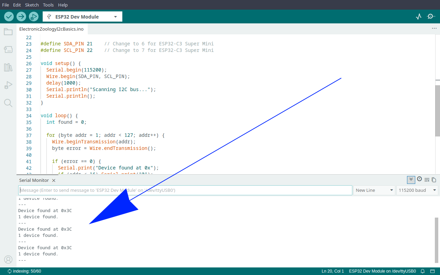Viewport: 440px width, 275px height.
Task: Open the New Line line-ending dropdown
Action: [x=374, y=190]
